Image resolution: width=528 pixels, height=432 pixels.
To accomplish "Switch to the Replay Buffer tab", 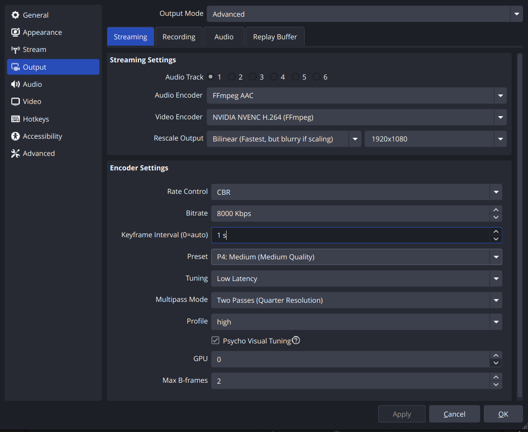I will pyautogui.click(x=275, y=37).
